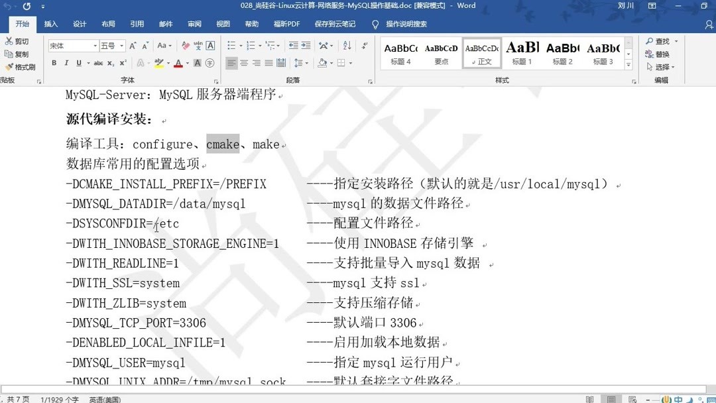Click the Replace (替换) command
The width and height of the screenshot is (716, 403).
click(x=660, y=53)
